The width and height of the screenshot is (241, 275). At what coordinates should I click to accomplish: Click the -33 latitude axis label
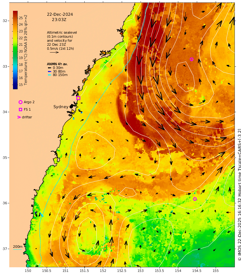(x=5, y=66)
